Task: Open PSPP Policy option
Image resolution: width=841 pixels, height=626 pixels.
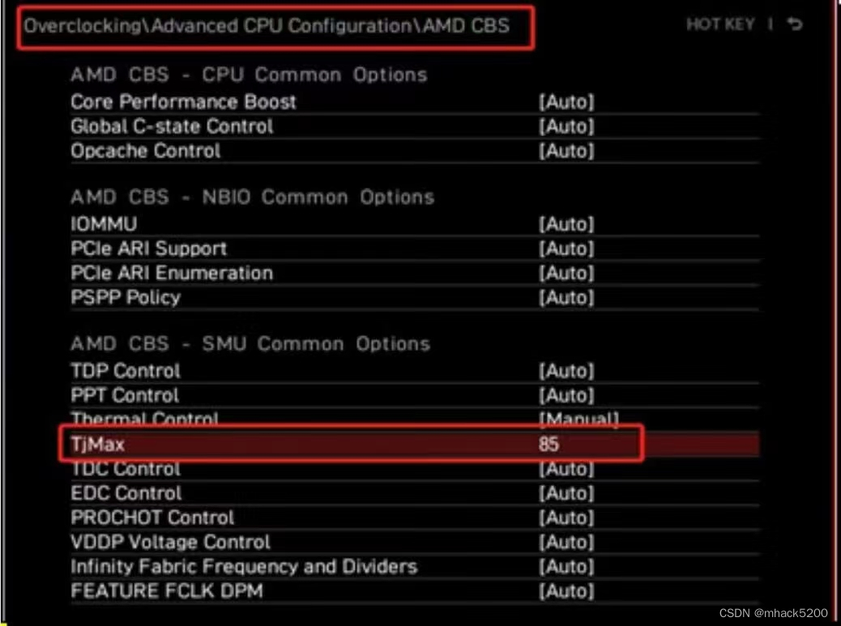Action: pos(415,297)
